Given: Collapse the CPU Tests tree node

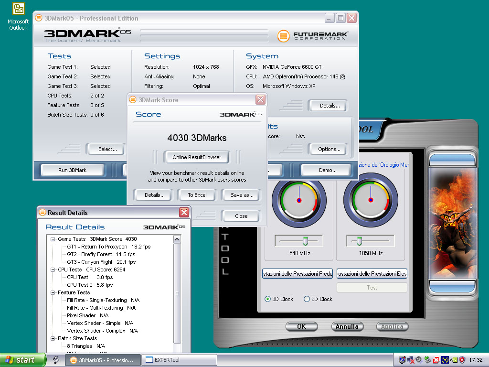Looking at the screenshot, I should [x=53, y=270].
